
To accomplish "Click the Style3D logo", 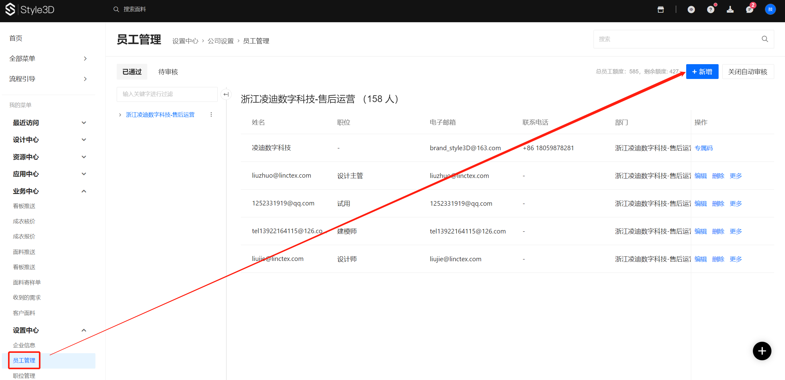I will click(x=30, y=10).
